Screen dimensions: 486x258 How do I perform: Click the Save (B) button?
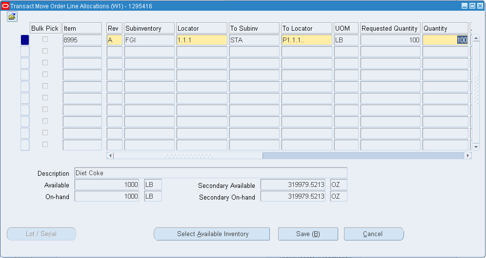[308, 234]
